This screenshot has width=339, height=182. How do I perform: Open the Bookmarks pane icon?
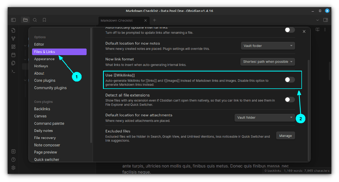pyautogui.click(x=44, y=20)
